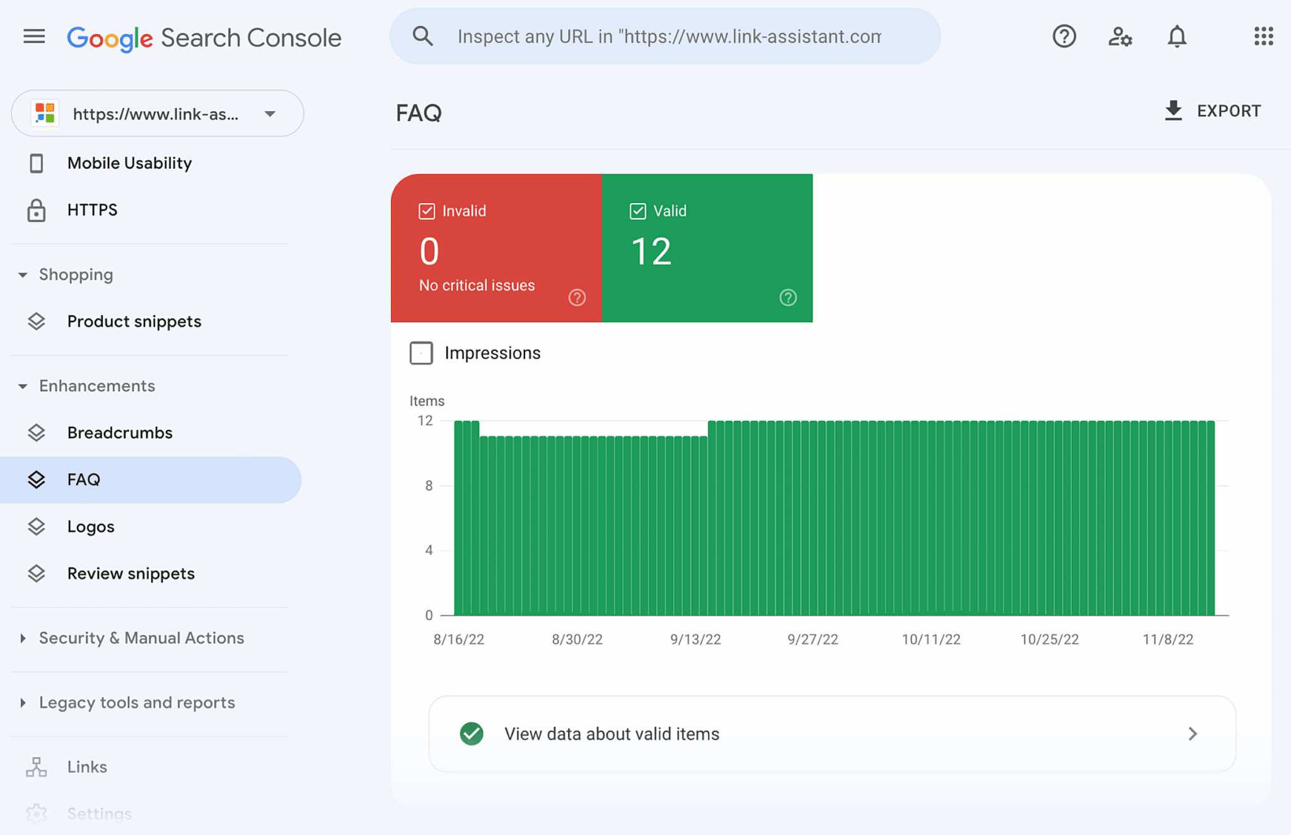Viewport: 1291px width, 835px height.
Task: Click the FAQ page heading
Action: pos(419,113)
